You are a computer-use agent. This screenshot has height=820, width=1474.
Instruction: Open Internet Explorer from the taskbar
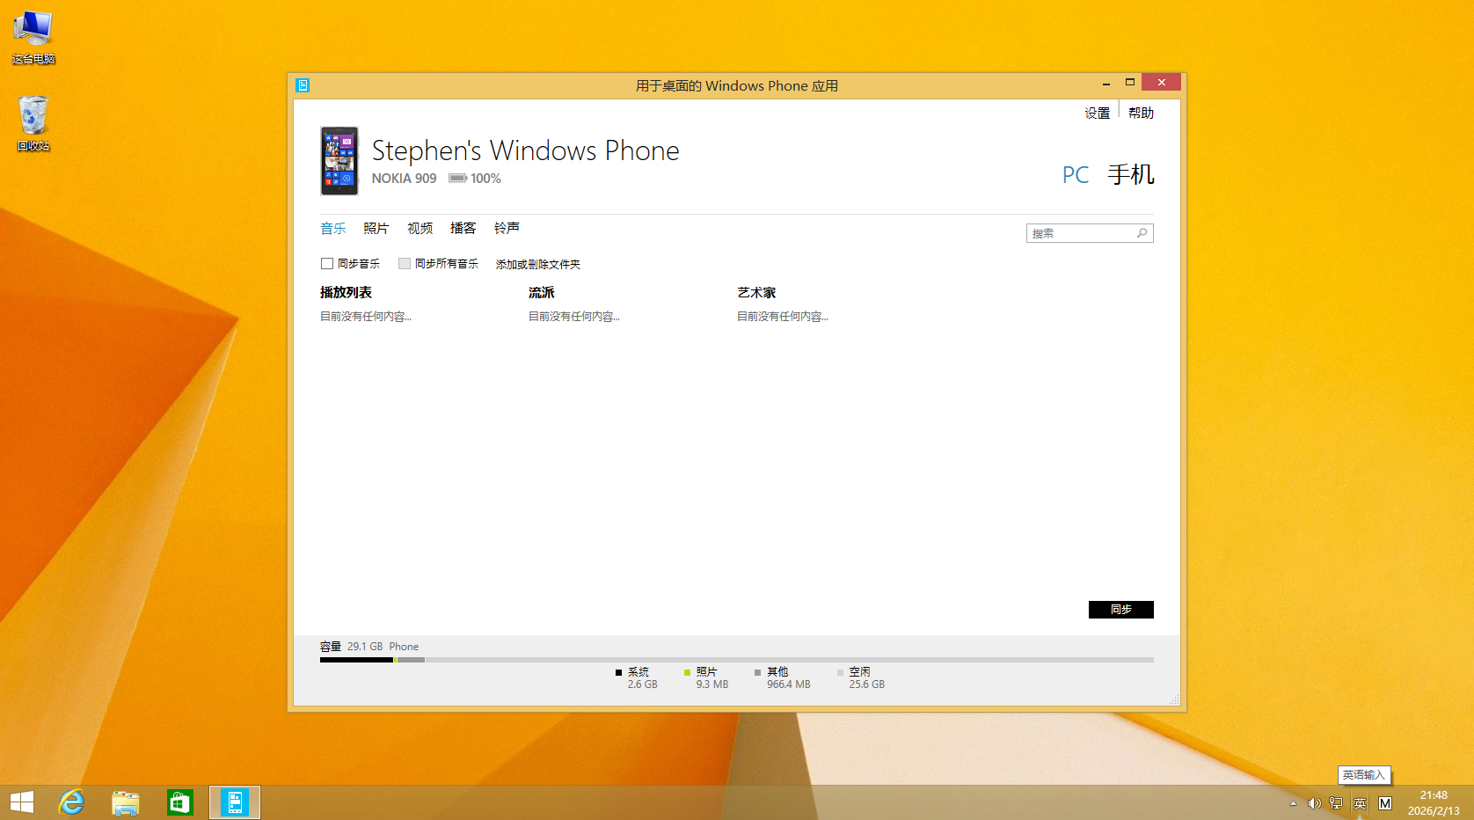point(71,802)
